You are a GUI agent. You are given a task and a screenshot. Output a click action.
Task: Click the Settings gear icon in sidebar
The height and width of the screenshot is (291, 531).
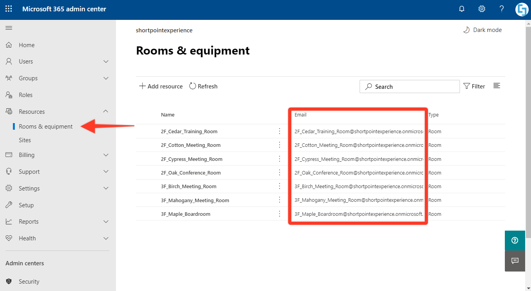(9, 188)
